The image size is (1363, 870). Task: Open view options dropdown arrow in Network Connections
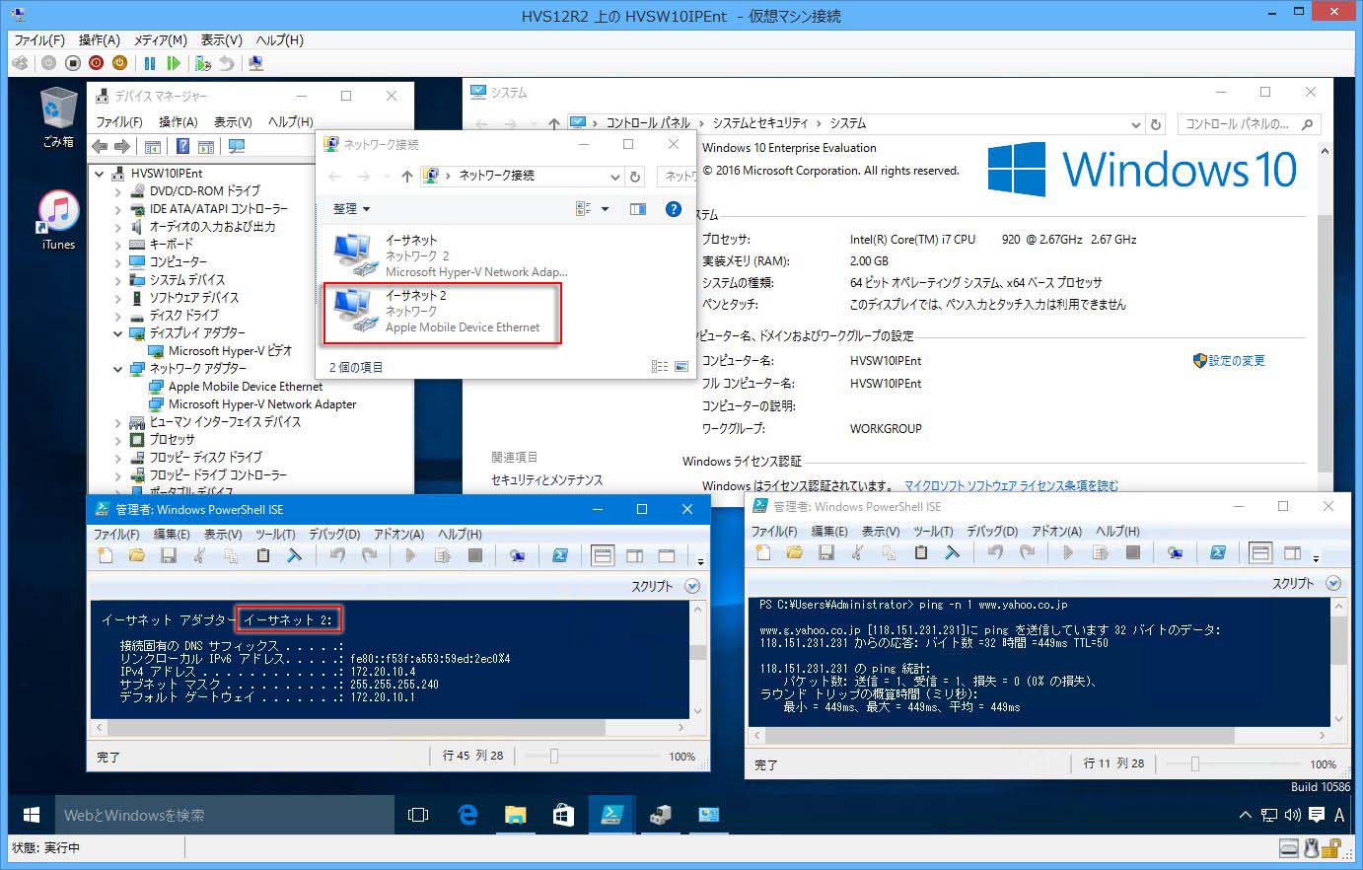point(606,209)
